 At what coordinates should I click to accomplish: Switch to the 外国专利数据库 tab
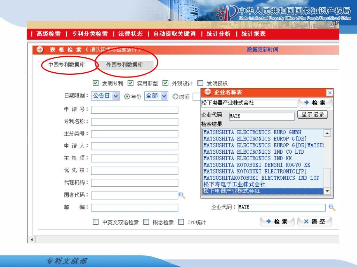124,65
